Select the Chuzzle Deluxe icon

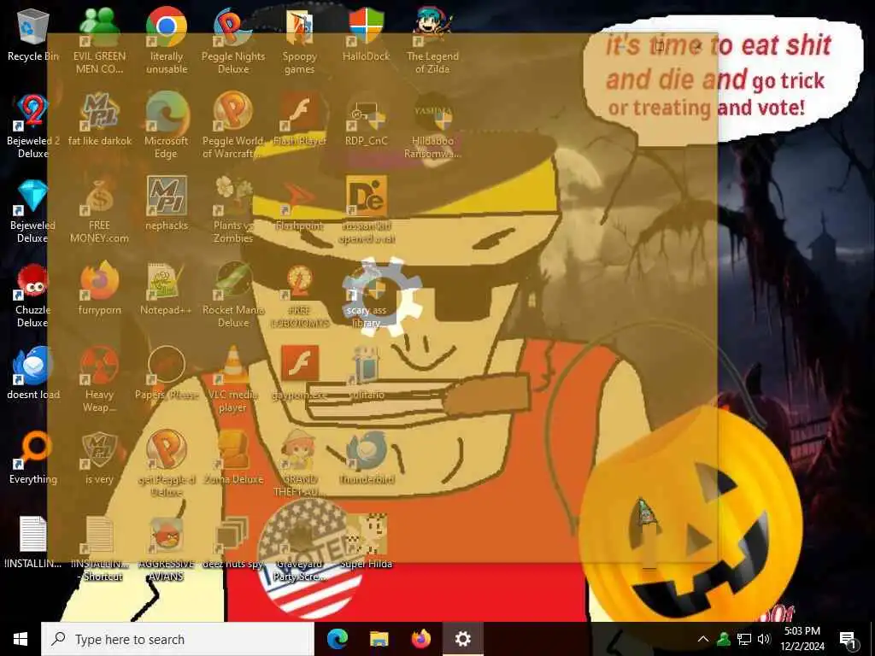pos(33,295)
